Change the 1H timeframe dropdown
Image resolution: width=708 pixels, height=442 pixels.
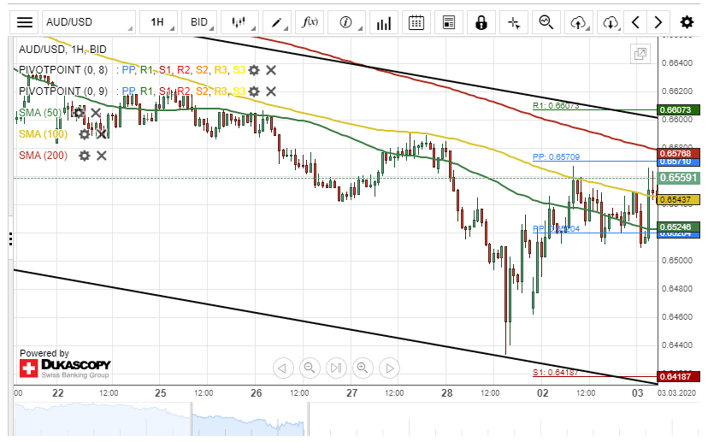158,22
